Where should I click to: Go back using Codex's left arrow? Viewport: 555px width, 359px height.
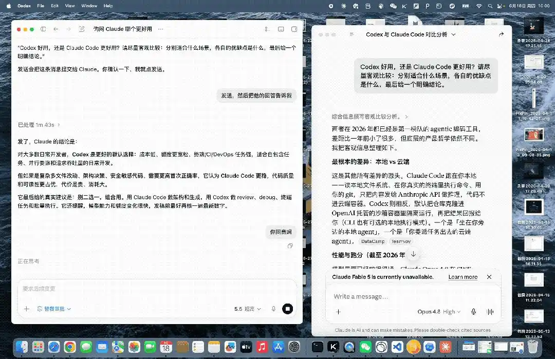(x=56, y=29)
